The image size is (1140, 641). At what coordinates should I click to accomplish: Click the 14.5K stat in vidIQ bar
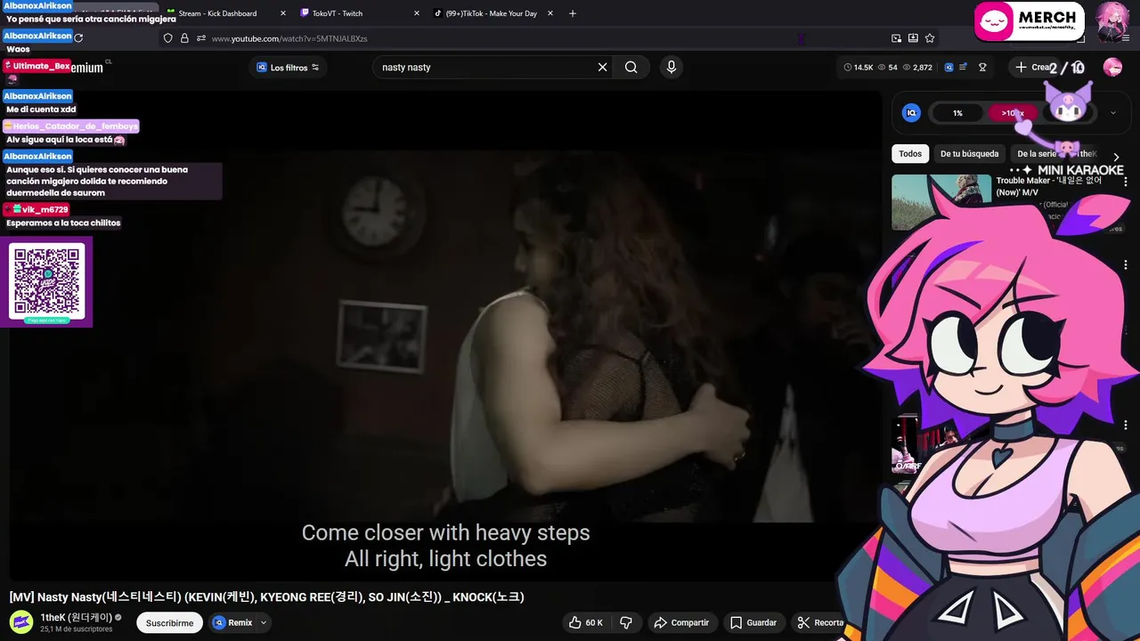[858, 68]
